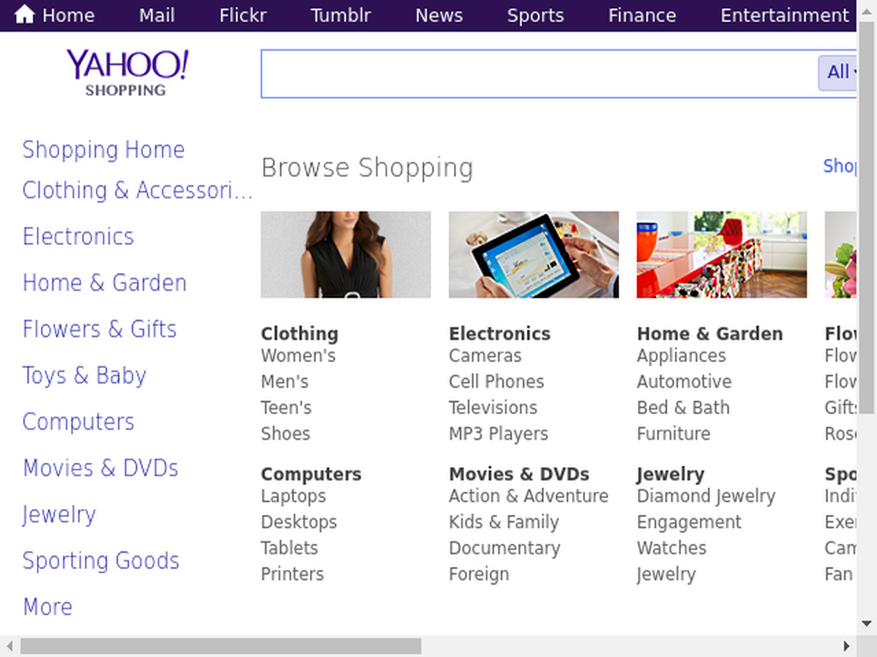The width and height of the screenshot is (877, 657).
Task: Focus the shopping search input field
Action: click(x=539, y=74)
